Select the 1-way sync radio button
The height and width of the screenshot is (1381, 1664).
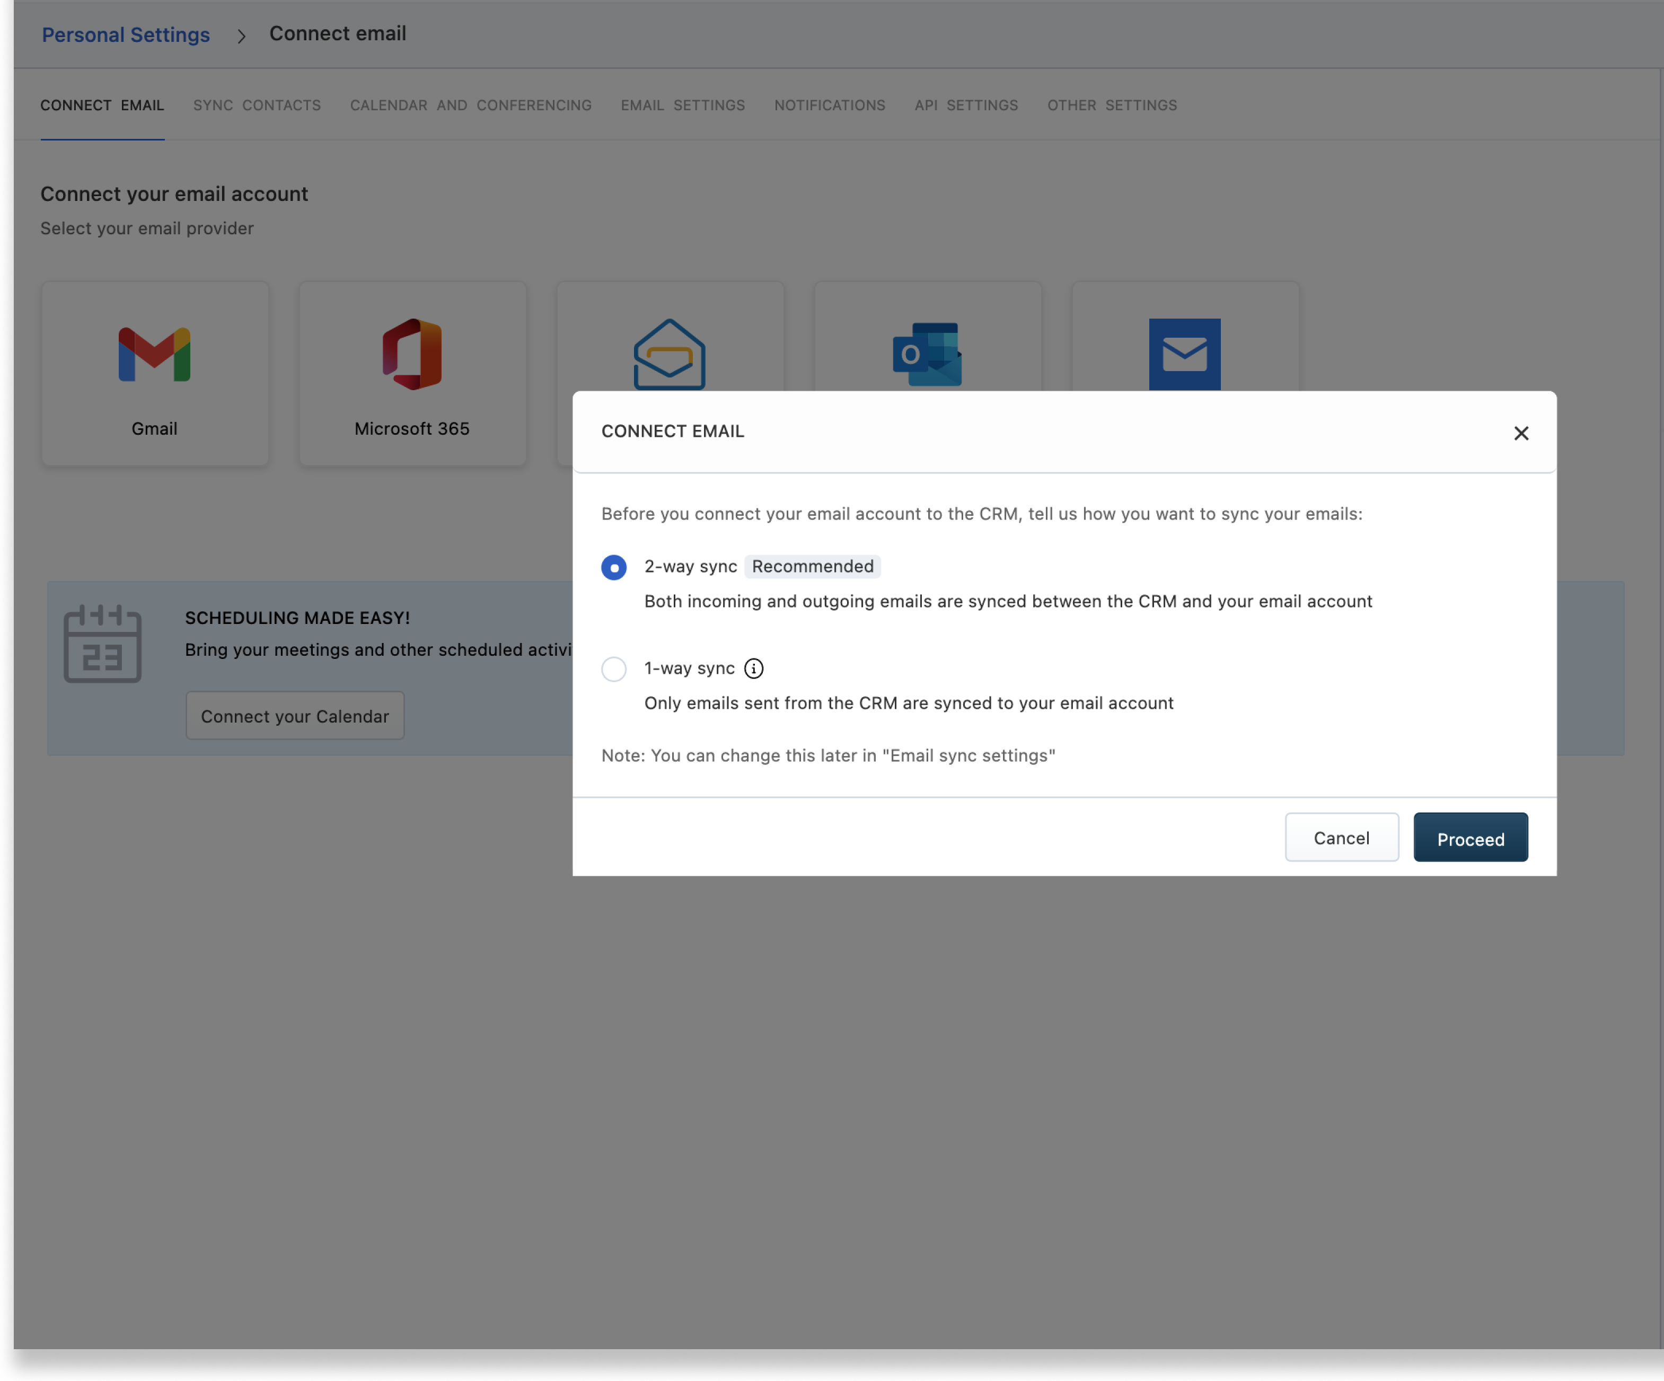pyautogui.click(x=613, y=668)
